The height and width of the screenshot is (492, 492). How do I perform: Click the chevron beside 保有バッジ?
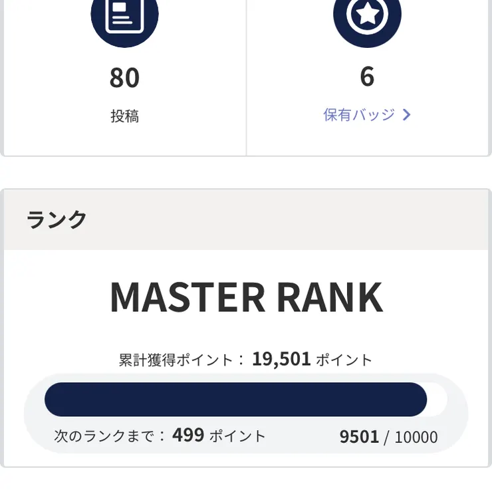click(x=407, y=115)
